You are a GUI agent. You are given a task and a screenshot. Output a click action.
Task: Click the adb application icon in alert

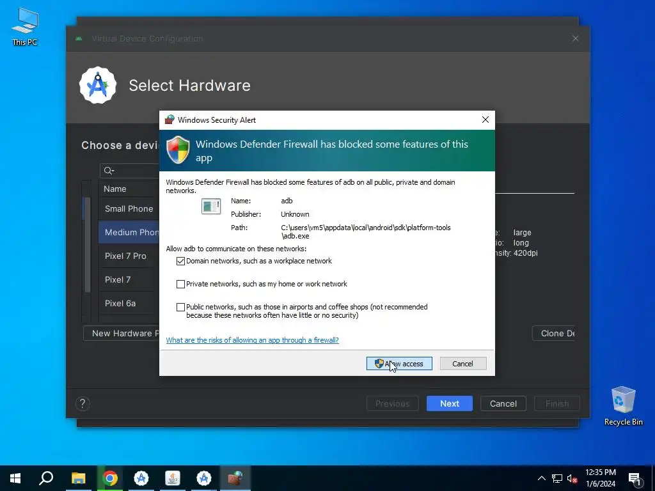(x=211, y=206)
